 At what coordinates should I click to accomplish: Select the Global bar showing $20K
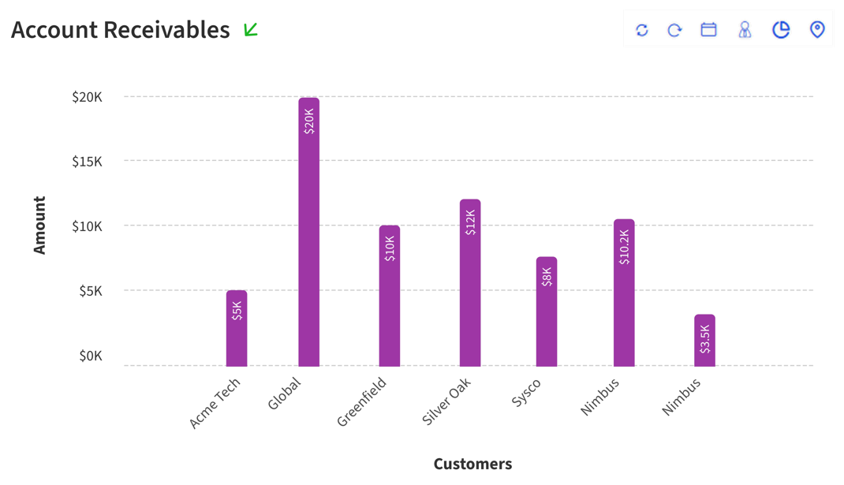(x=308, y=229)
